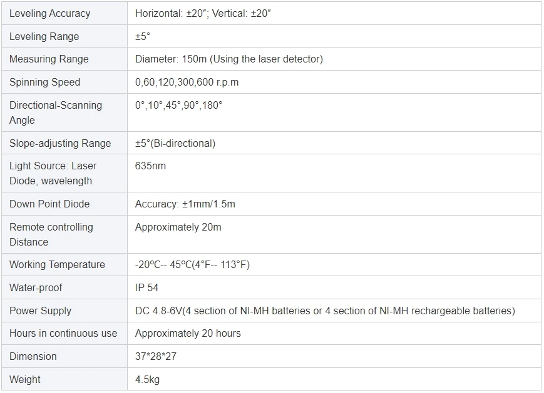Click the 4.5kg weight value

147,379
